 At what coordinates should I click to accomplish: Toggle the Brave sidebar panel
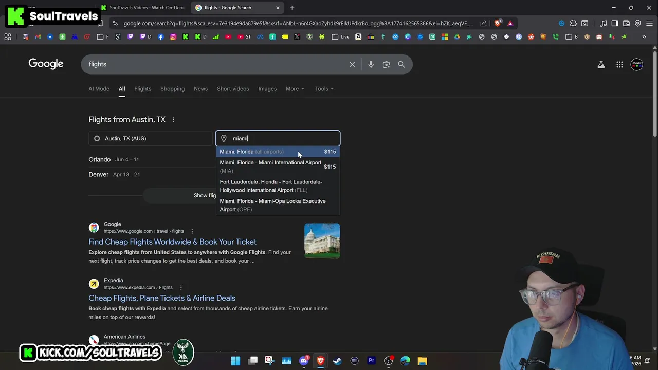614,23
